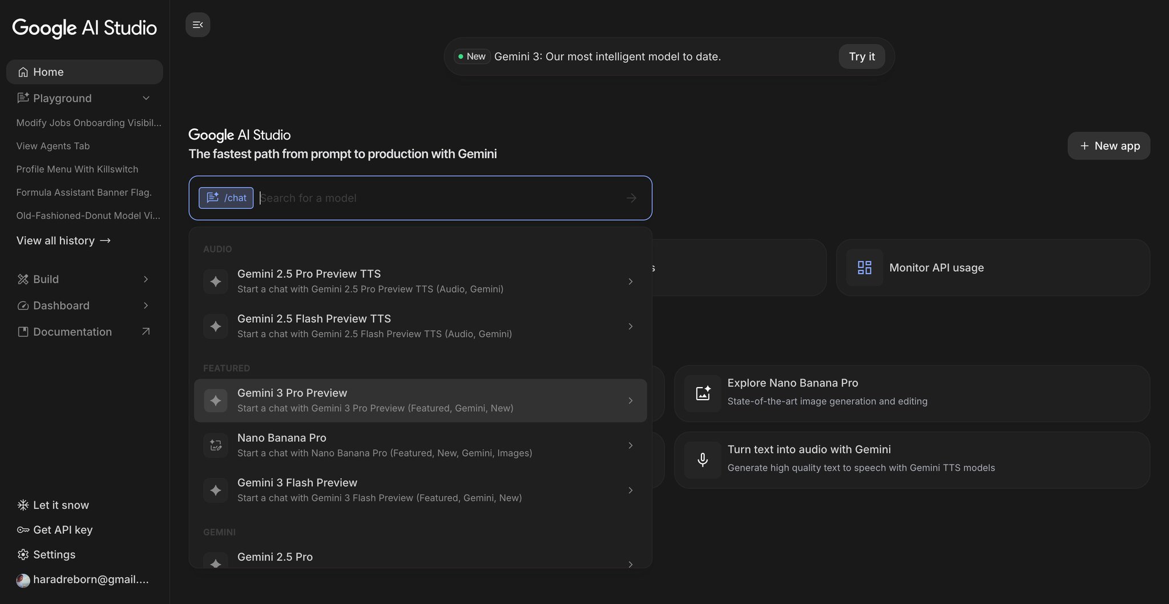Click the Dashboard gauge icon
1169x604 pixels.
coord(23,305)
